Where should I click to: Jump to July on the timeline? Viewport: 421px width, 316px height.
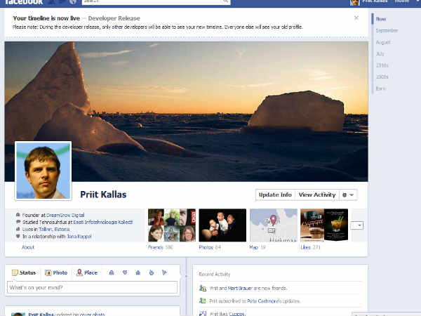(x=380, y=54)
